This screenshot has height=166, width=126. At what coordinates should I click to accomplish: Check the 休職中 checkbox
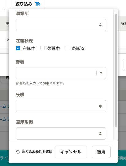[x=43, y=48]
